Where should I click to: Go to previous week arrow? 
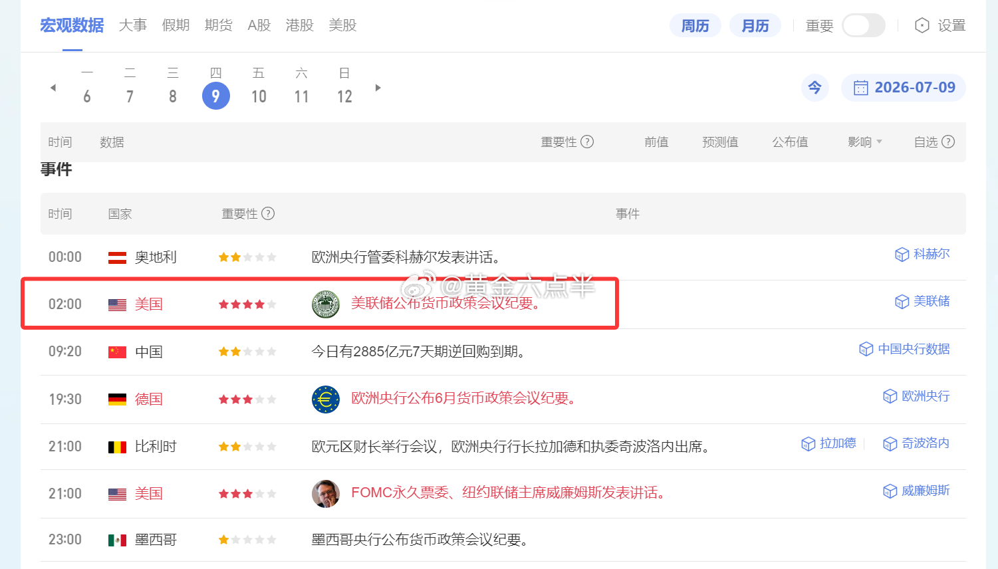pos(53,88)
